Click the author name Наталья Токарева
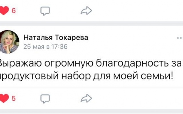183x114 pixels. click(55, 38)
